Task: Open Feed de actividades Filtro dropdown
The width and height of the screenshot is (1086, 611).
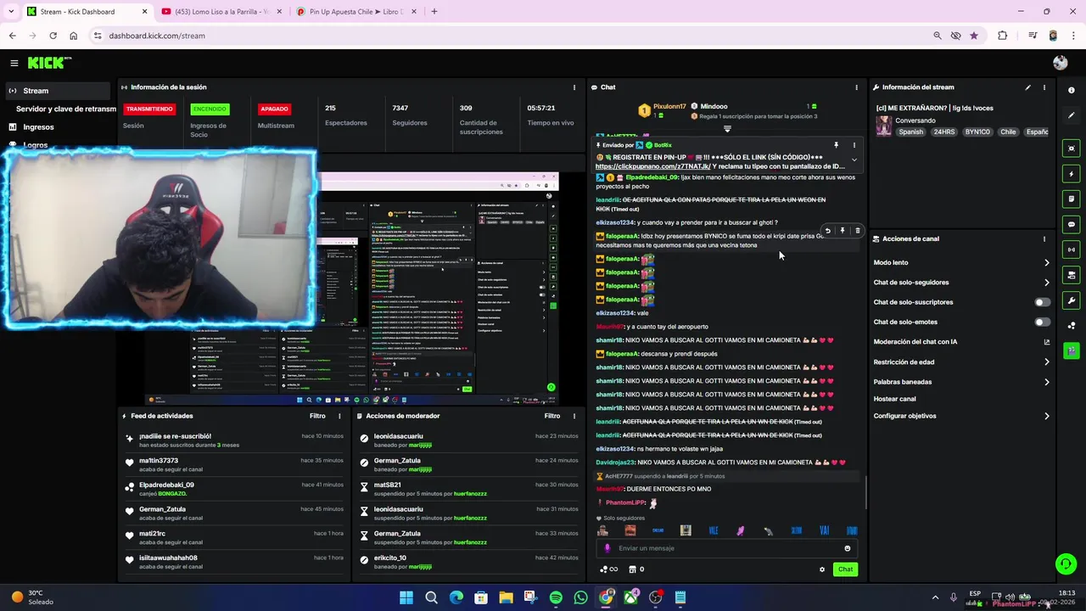Action: [317, 416]
